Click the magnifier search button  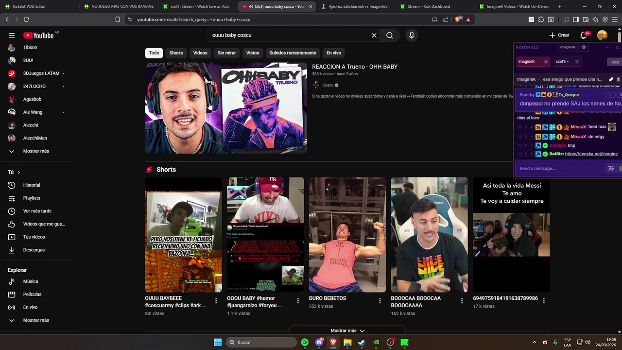(390, 35)
